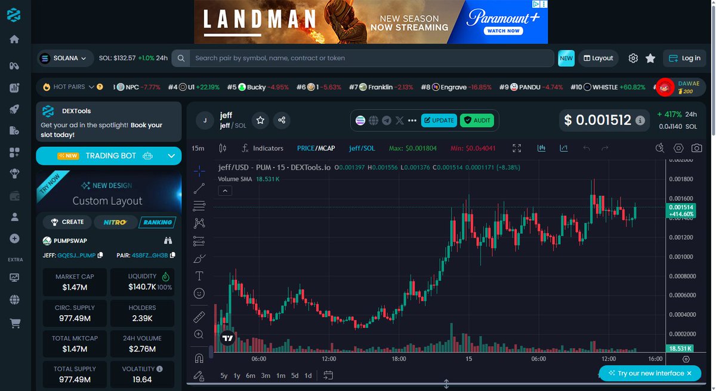Select the 5y time range
Viewport: 716px width, 391px height.
224,375
